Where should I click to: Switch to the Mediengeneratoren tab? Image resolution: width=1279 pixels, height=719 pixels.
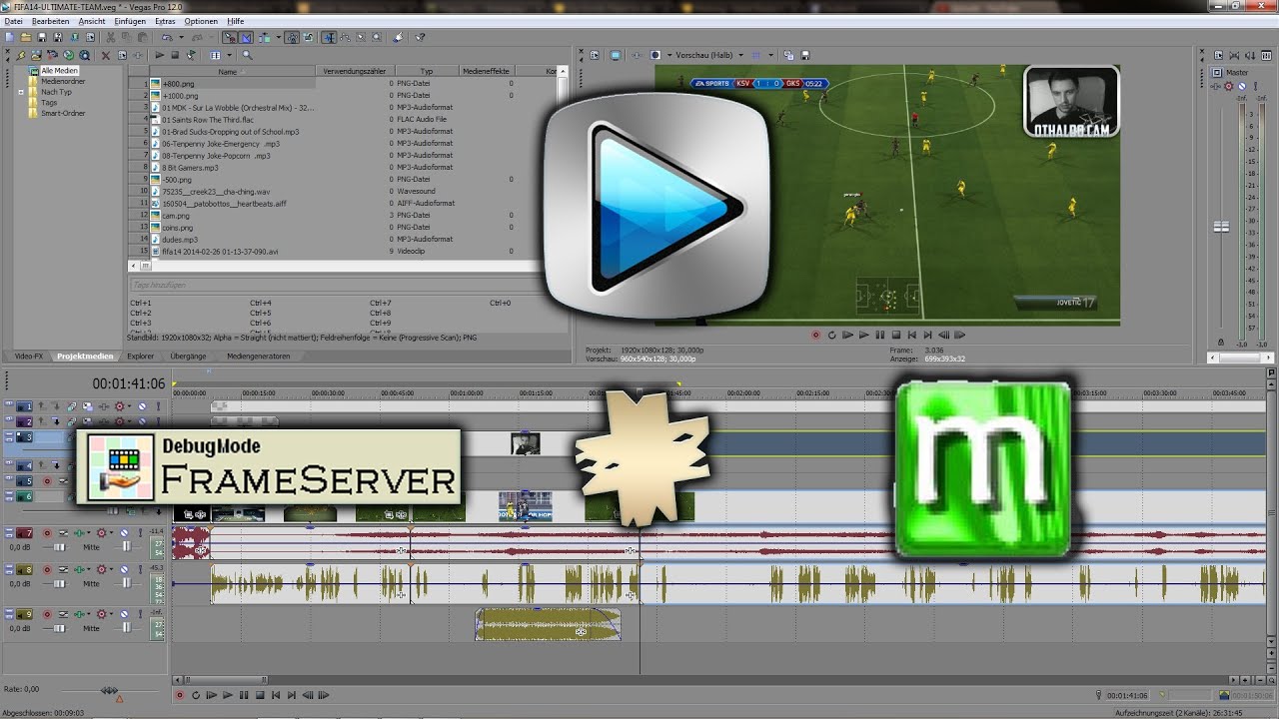tap(259, 356)
